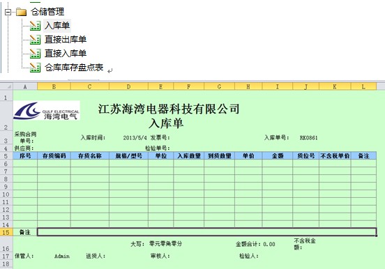
Task: Click the 仓储管理 folder icon
Action: coord(22,12)
